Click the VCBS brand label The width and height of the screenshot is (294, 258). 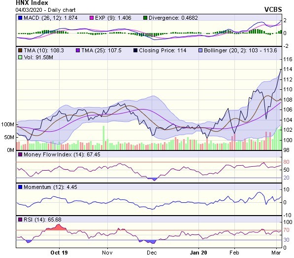[x=273, y=9]
